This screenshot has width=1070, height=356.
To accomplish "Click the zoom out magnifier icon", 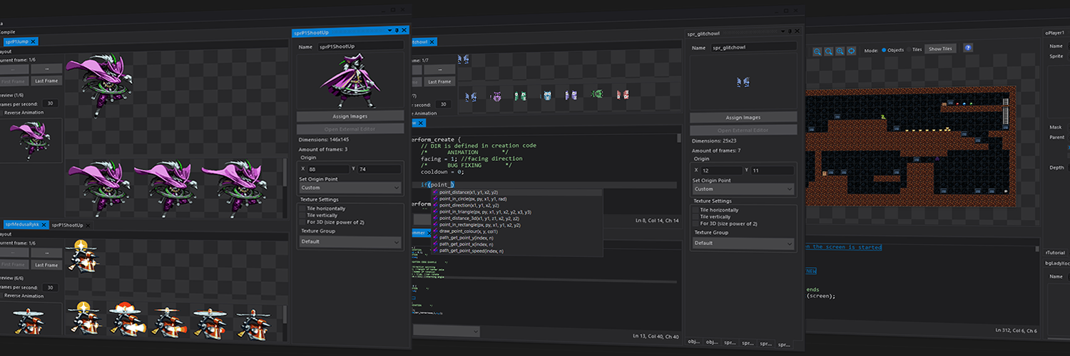I will [x=817, y=51].
